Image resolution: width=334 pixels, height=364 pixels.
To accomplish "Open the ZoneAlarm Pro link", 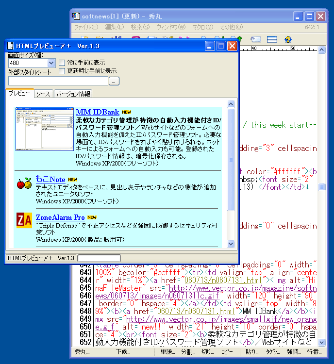I will click(x=60, y=217).
